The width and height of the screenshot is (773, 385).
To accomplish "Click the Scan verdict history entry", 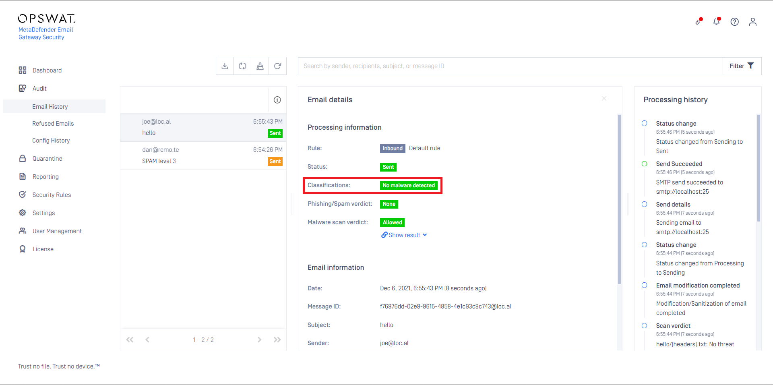I will (673, 326).
